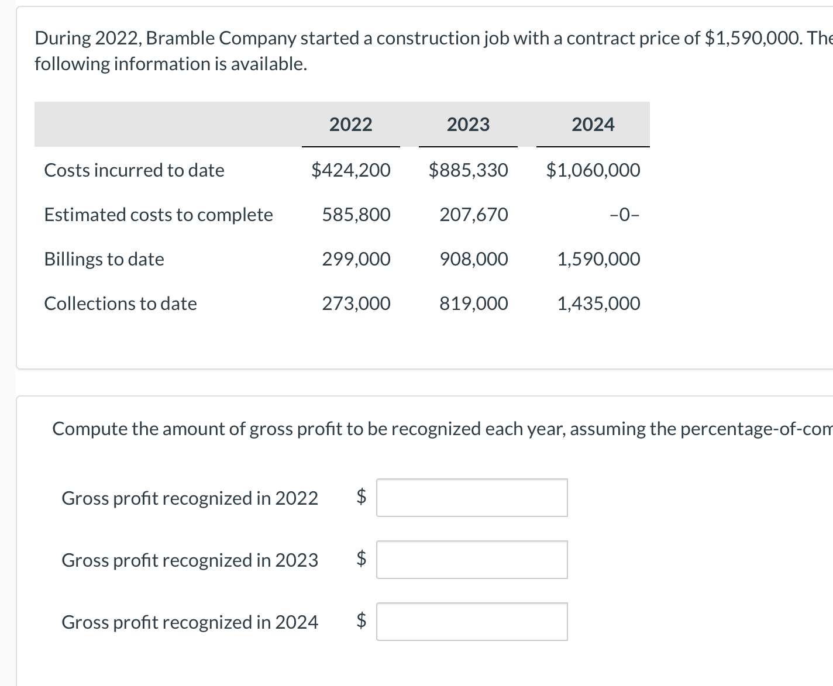
Task: Click the Gross profit recognized in 2023 input field
Action: [x=472, y=560]
